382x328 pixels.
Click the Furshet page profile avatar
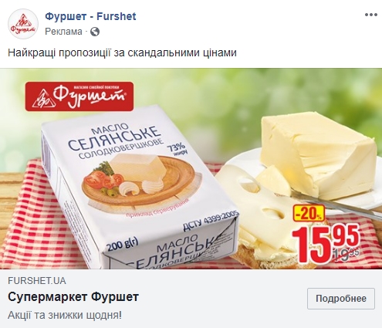click(x=23, y=24)
